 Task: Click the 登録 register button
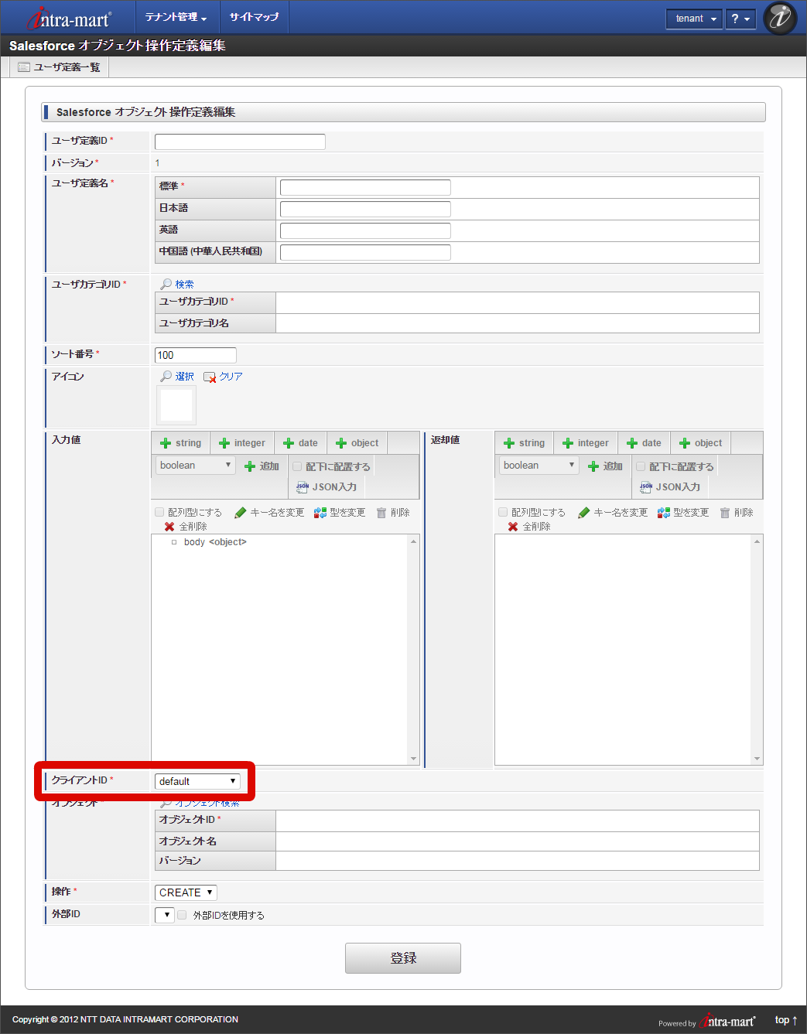point(403,958)
